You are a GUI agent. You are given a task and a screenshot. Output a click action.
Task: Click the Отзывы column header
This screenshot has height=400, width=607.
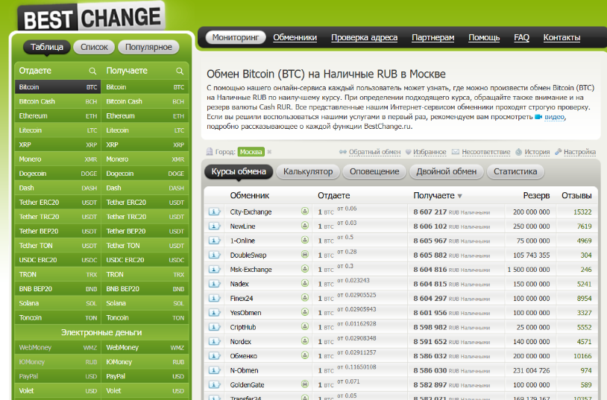tap(576, 196)
